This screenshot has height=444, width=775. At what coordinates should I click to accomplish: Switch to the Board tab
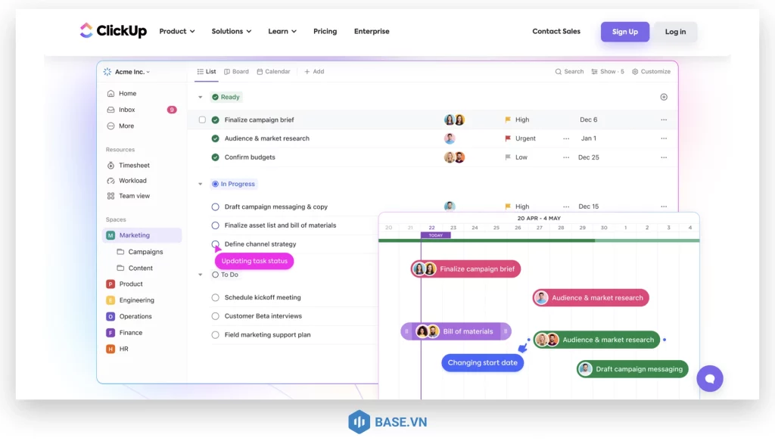pyautogui.click(x=236, y=72)
